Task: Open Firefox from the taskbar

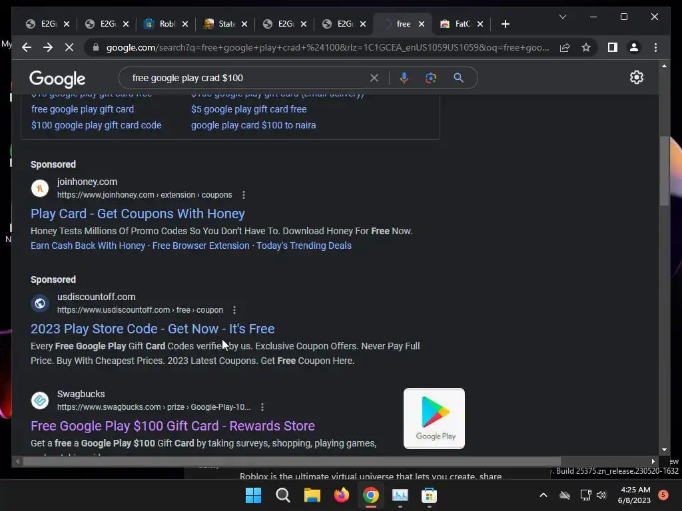Action: click(342, 495)
